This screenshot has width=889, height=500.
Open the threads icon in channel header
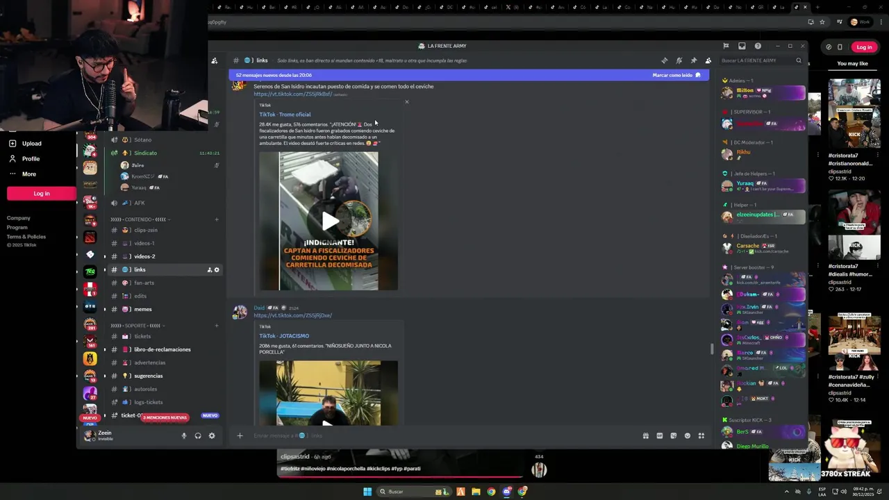[665, 60]
